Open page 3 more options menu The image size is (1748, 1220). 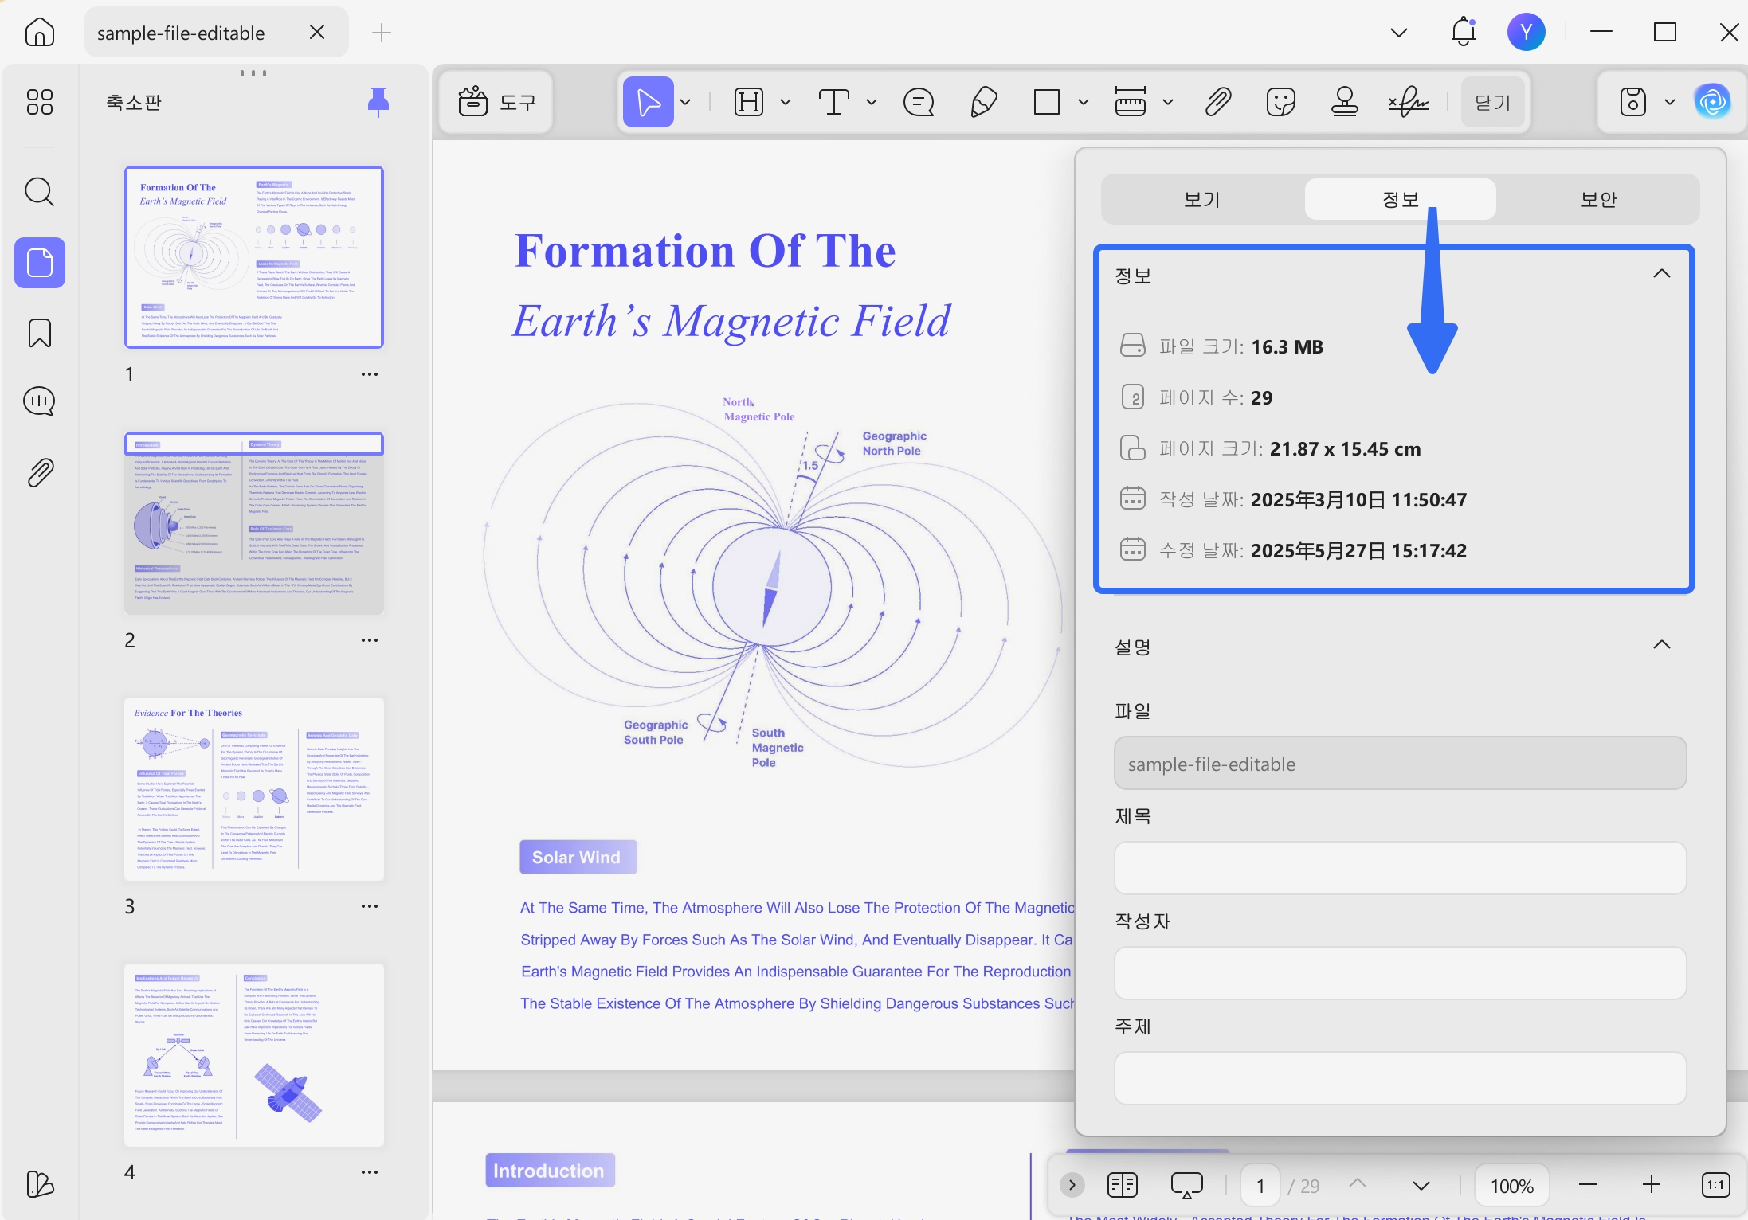click(x=370, y=906)
